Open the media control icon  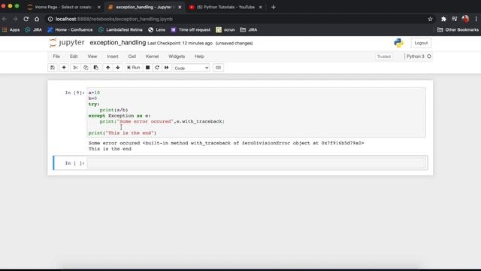pyautogui.click(x=454, y=19)
